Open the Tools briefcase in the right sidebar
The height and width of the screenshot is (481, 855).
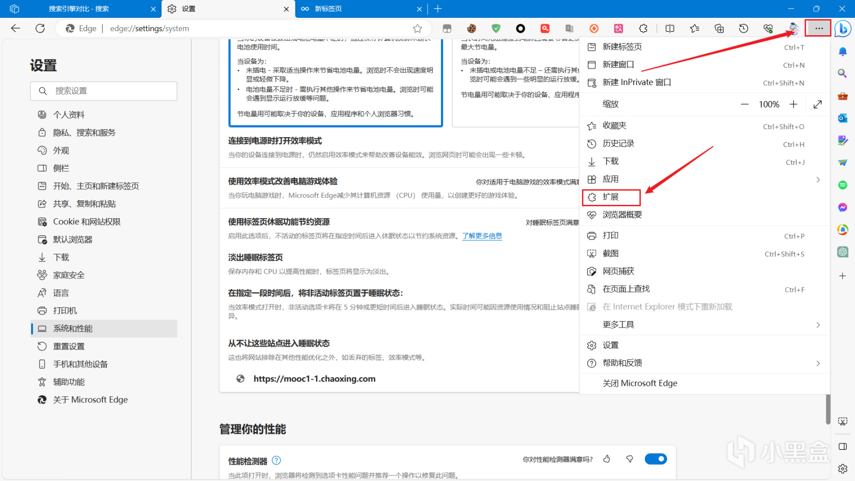coord(843,96)
